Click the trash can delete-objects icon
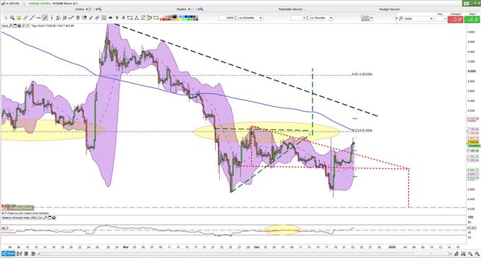481x258 pixels. point(78,18)
